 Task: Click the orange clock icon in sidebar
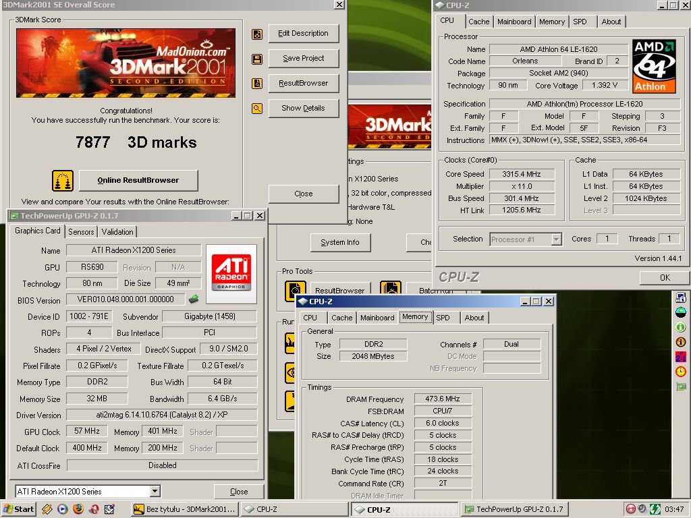pyautogui.click(x=681, y=372)
